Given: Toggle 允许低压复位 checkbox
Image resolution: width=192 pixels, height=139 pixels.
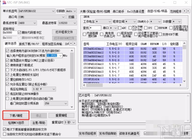Looking at the screenshot, I should (x=7, y=84).
